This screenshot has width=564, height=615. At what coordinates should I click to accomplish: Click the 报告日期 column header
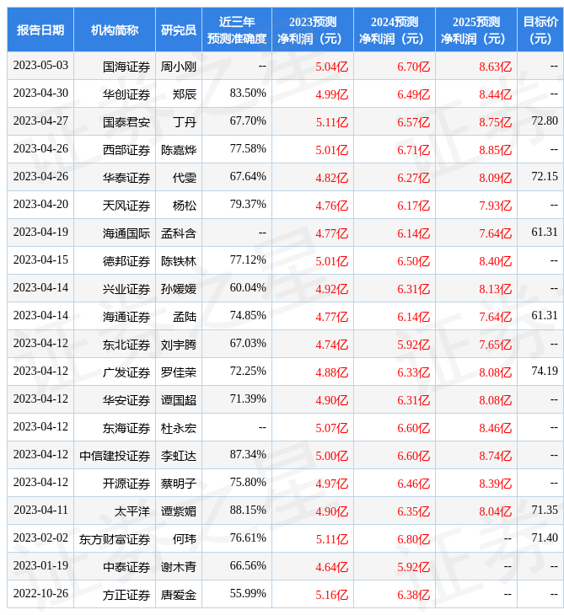[40, 29]
